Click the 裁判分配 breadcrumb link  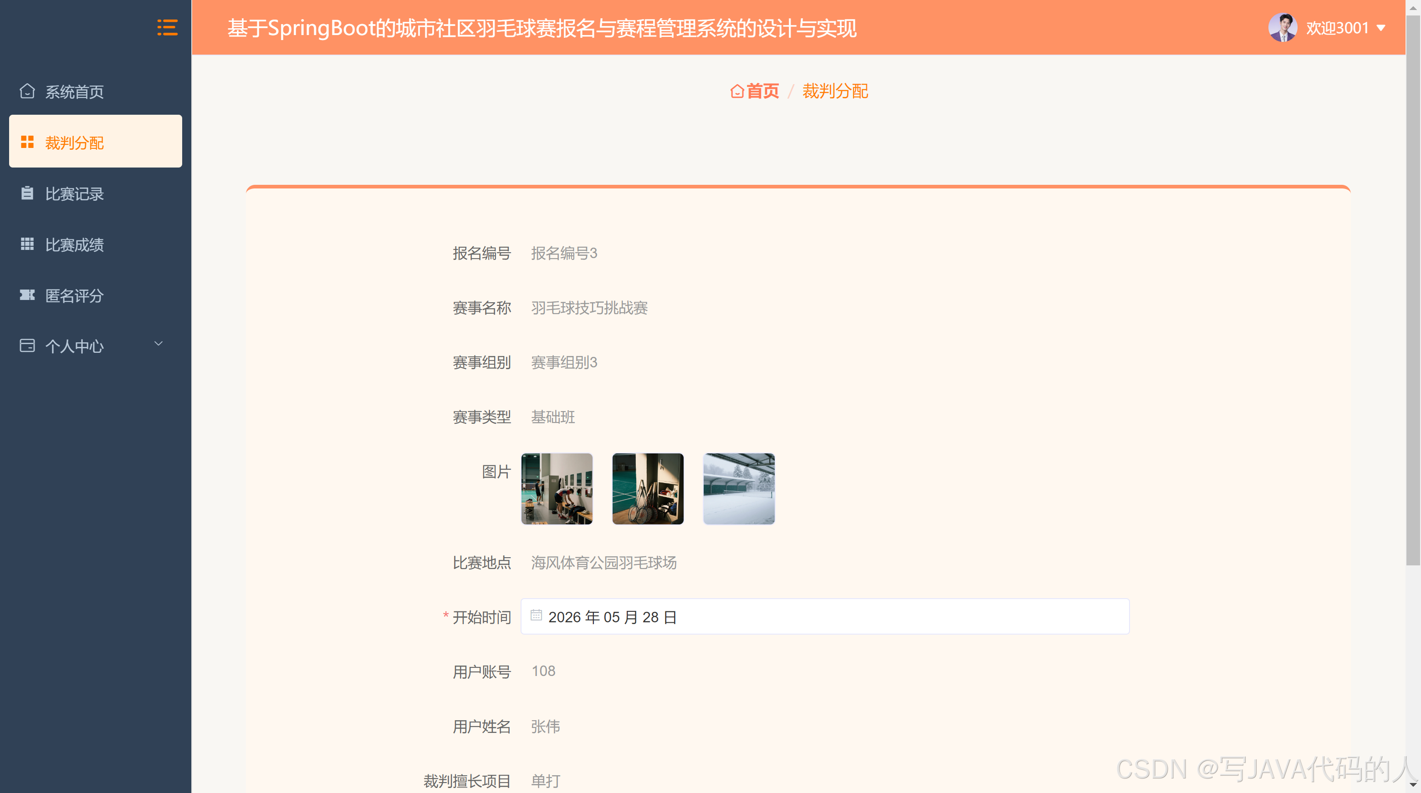(835, 91)
